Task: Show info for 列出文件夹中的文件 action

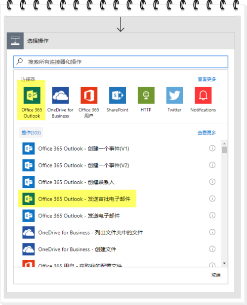Action: 212,232
